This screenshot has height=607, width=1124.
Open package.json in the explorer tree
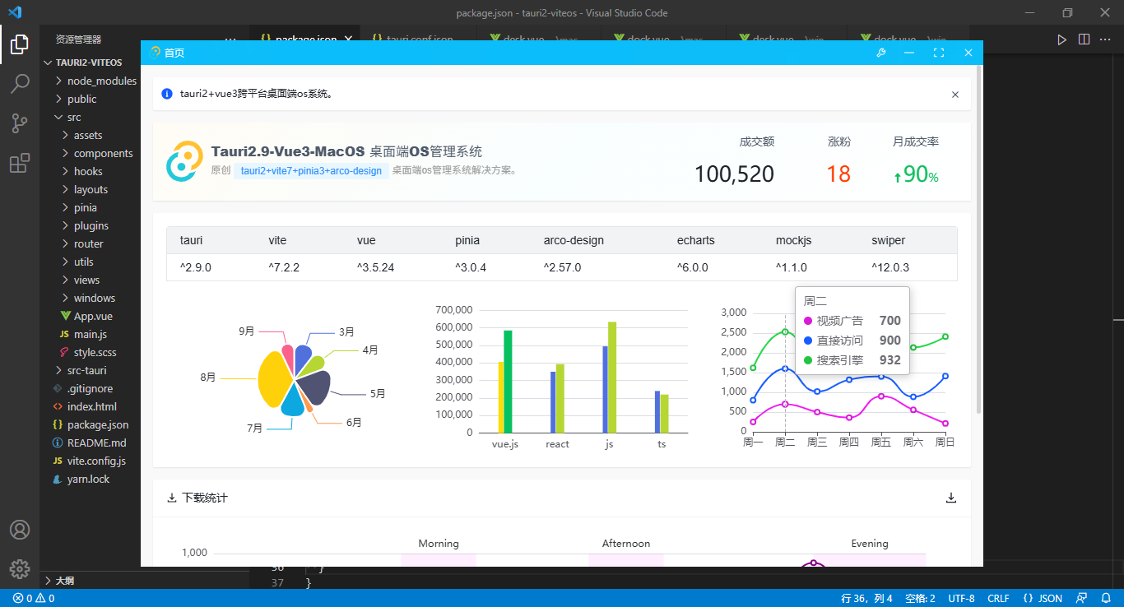pyautogui.click(x=98, y=424)
